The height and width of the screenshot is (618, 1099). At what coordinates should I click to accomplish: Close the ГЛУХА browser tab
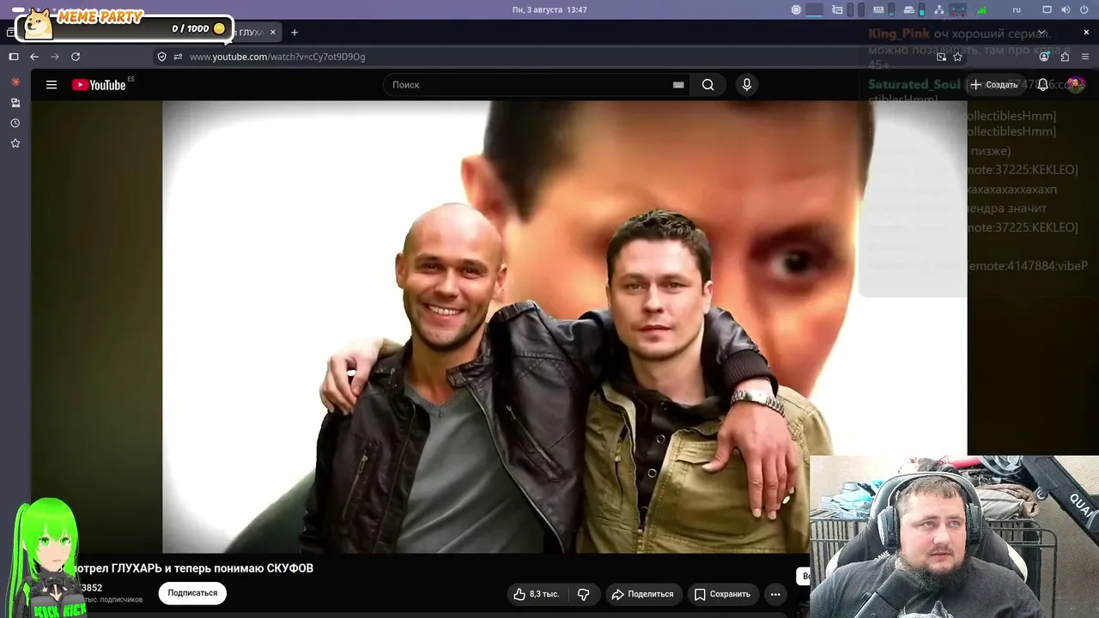(273, 33)
